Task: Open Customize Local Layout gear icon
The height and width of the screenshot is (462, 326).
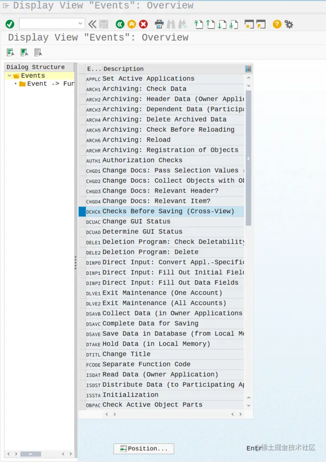Action: coord(289,24)
